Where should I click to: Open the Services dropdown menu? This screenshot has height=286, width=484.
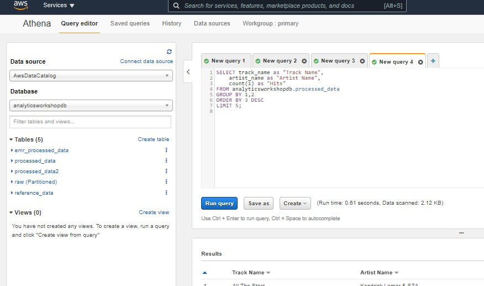59,6
